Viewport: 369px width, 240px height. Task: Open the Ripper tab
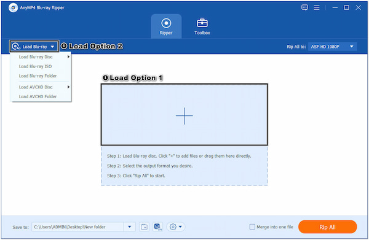point(166,26)
